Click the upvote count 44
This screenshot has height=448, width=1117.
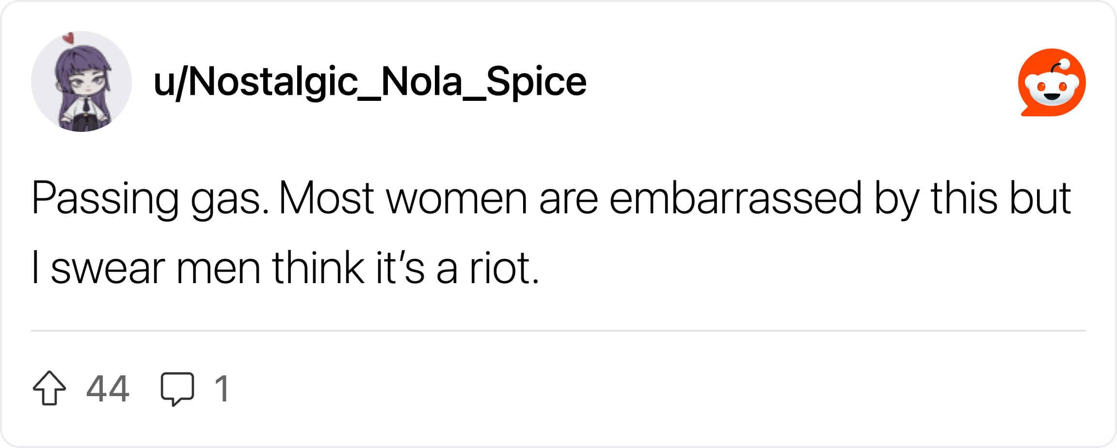[108, 388]
